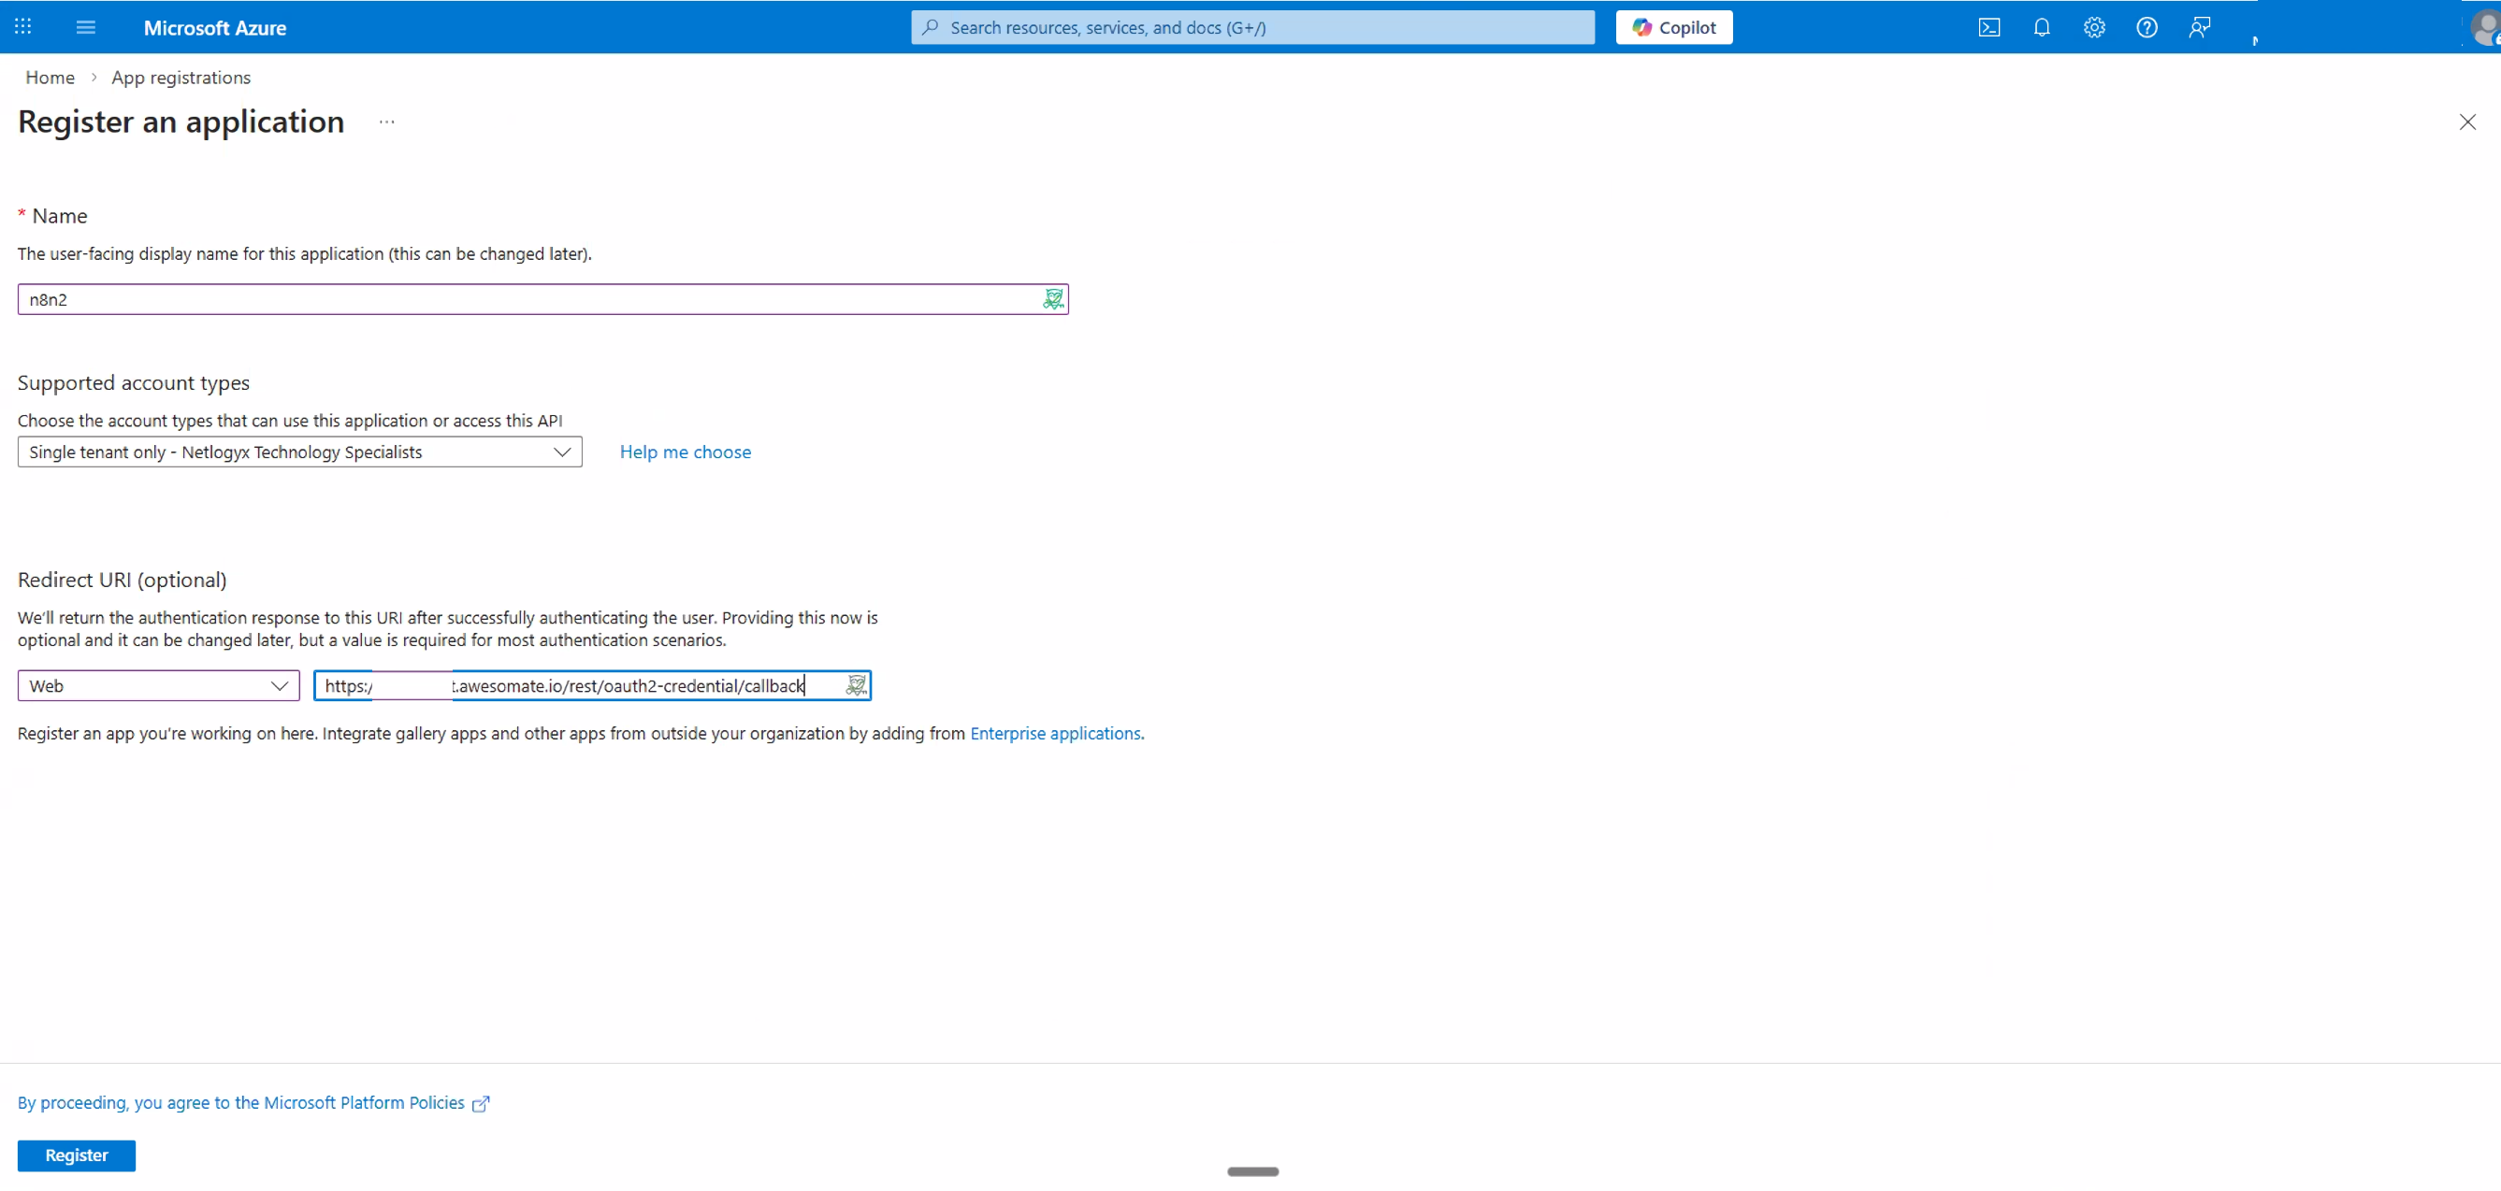Screen dimensions: 2501x1191
Task: Click the Register button
Action: coord(76,1155)
